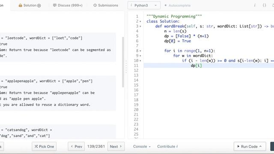274x154 pixels.
Task: Toggle the Autocomplete option
Action: pyautogui.click(x=178, y=6)
